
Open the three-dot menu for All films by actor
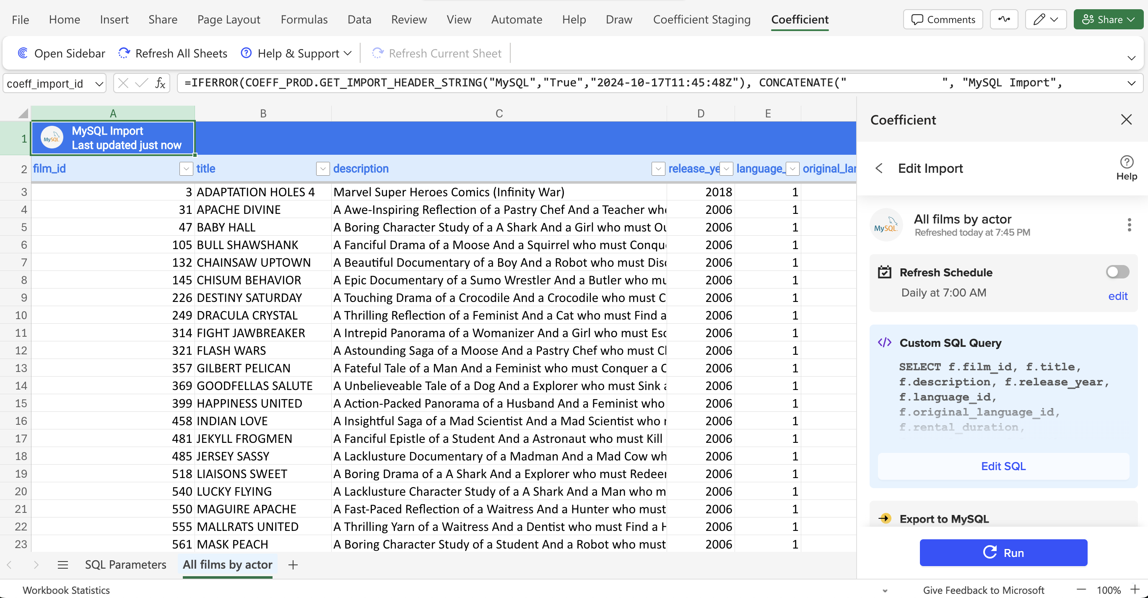pos(1129,225)
